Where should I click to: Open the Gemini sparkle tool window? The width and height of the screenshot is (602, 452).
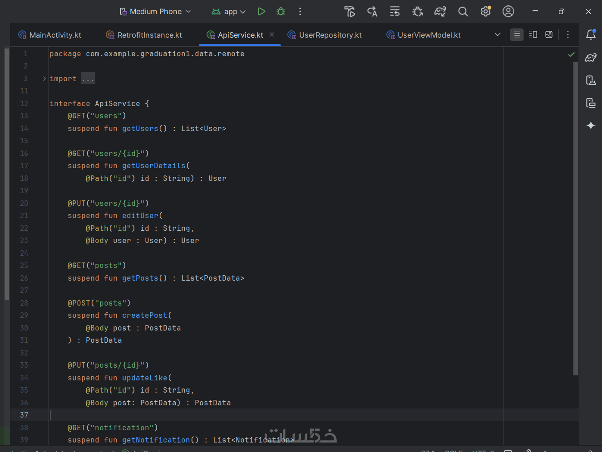click(x=591, y=126)
